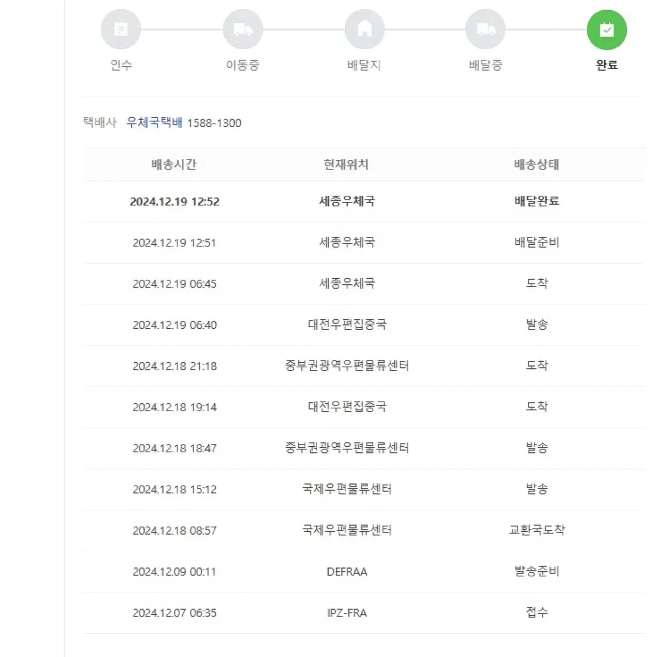Click the 배달지 house step icon
657x657 pixels.
coord(364,29)
